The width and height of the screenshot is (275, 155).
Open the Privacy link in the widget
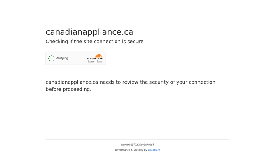[x=91, y=61]
